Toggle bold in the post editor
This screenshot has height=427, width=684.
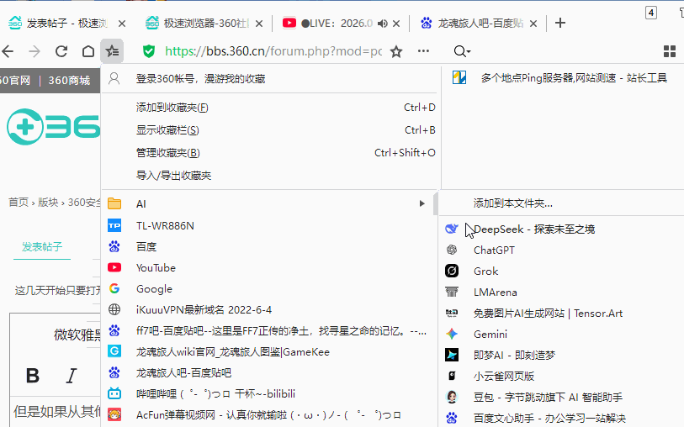[33, 375]
